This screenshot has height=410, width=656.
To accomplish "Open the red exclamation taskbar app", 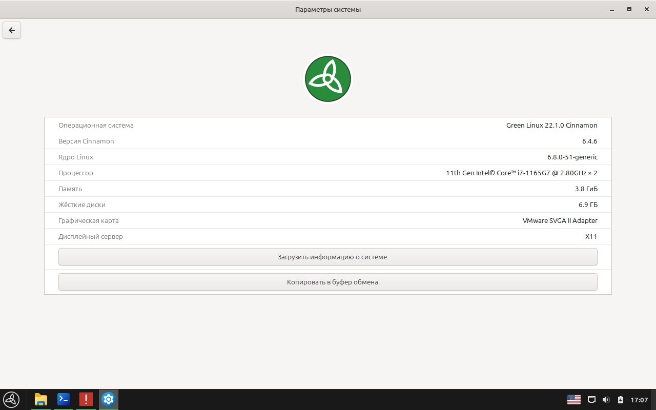I will tap(86, 399).
